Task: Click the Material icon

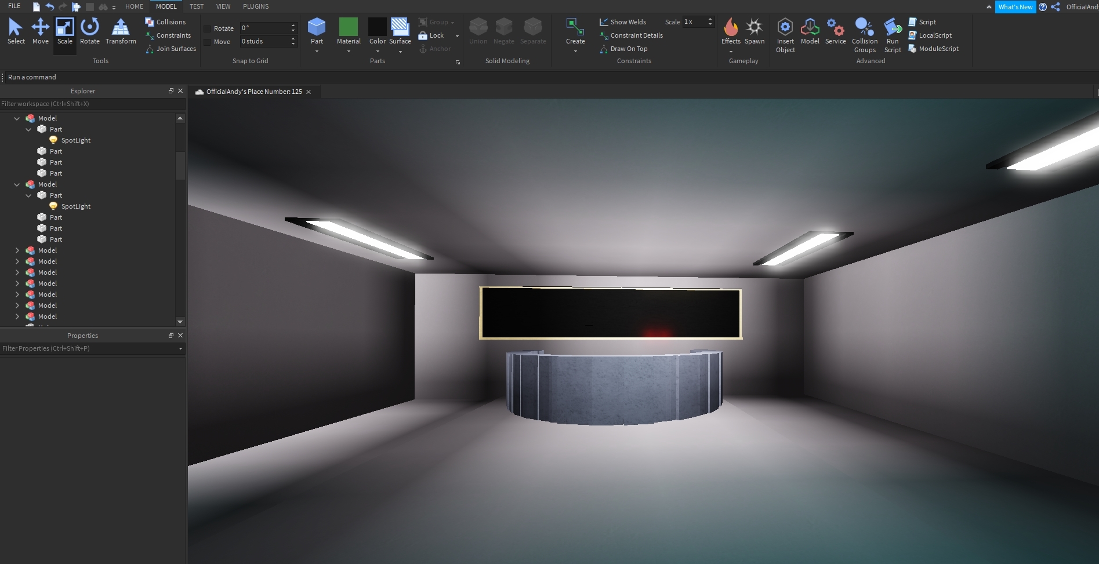Action: pyautogui.click(x=349, y=27)
